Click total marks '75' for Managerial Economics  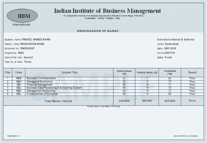170,82
